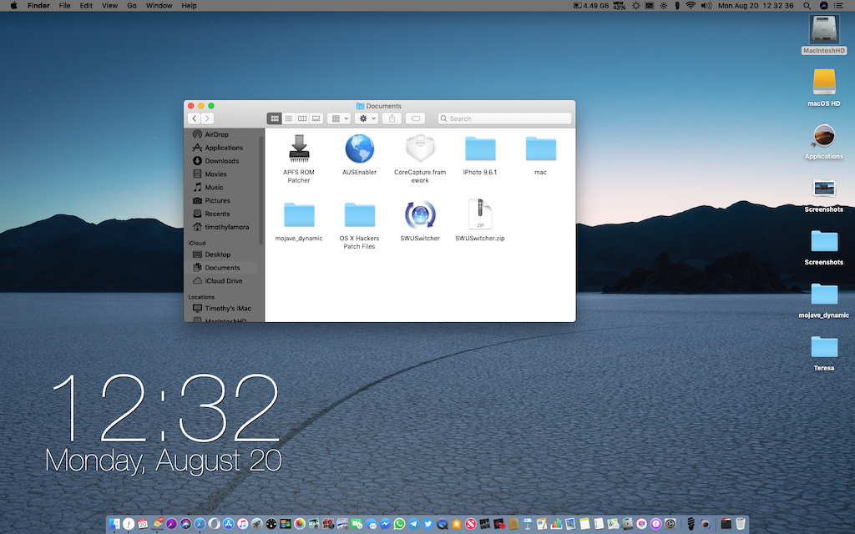The width and height of the screenshot is (855, 534).
Task: Switch Finder to column view
Action: point(302,118)
